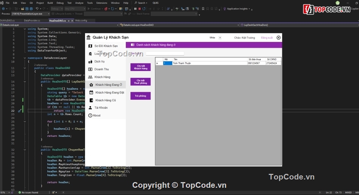Go to Doanh Thu revenue page
359x195 pixels.
click(101, 69)
